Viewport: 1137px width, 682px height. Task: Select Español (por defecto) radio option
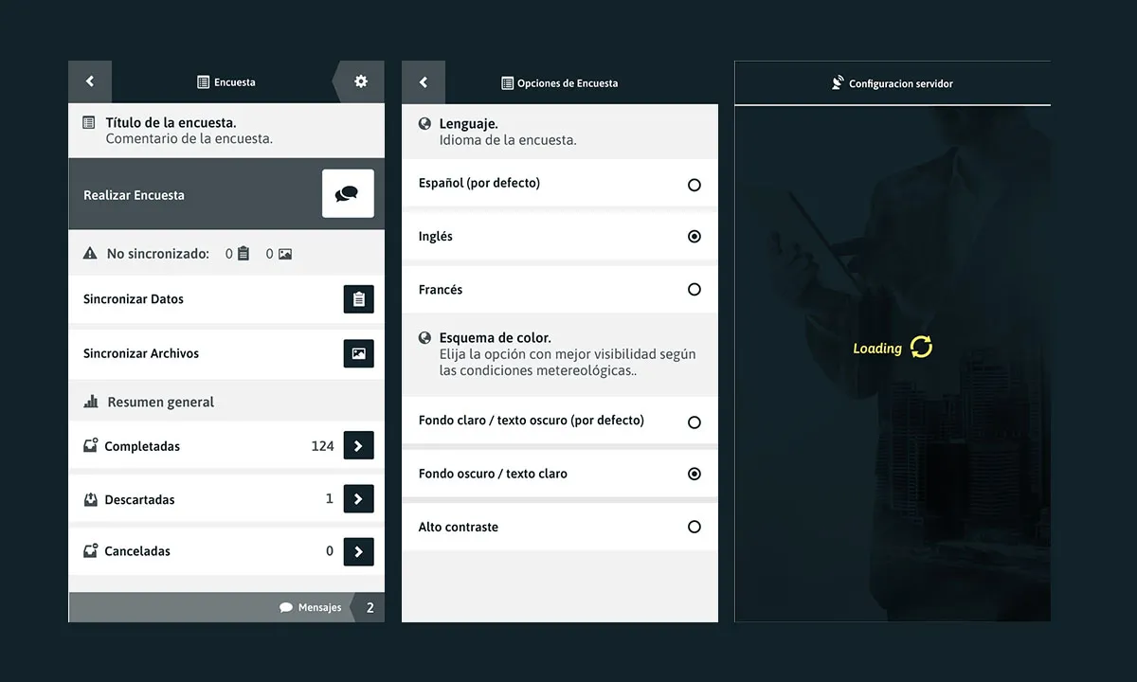694,185
